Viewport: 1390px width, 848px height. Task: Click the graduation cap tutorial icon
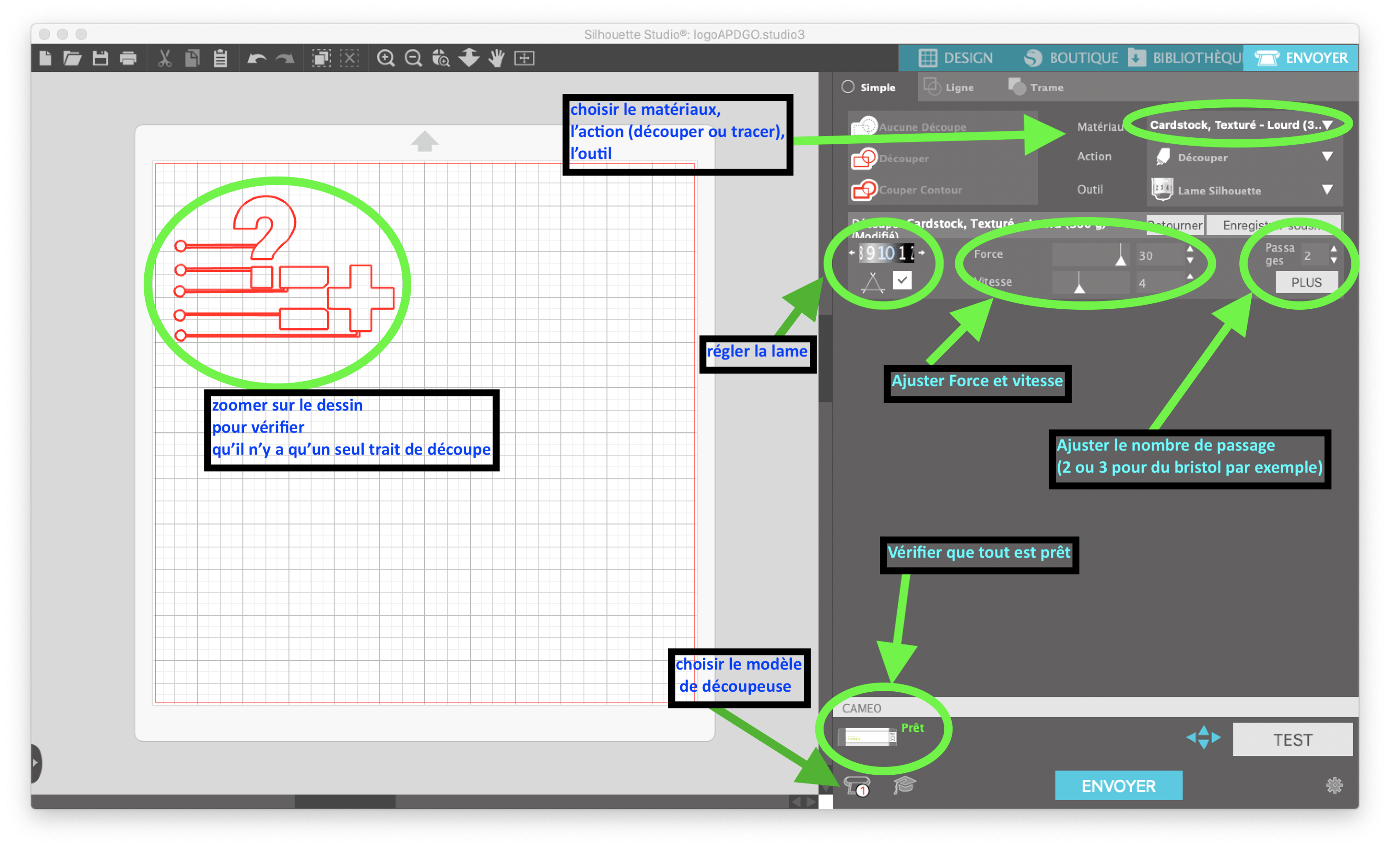click(904, 784)
